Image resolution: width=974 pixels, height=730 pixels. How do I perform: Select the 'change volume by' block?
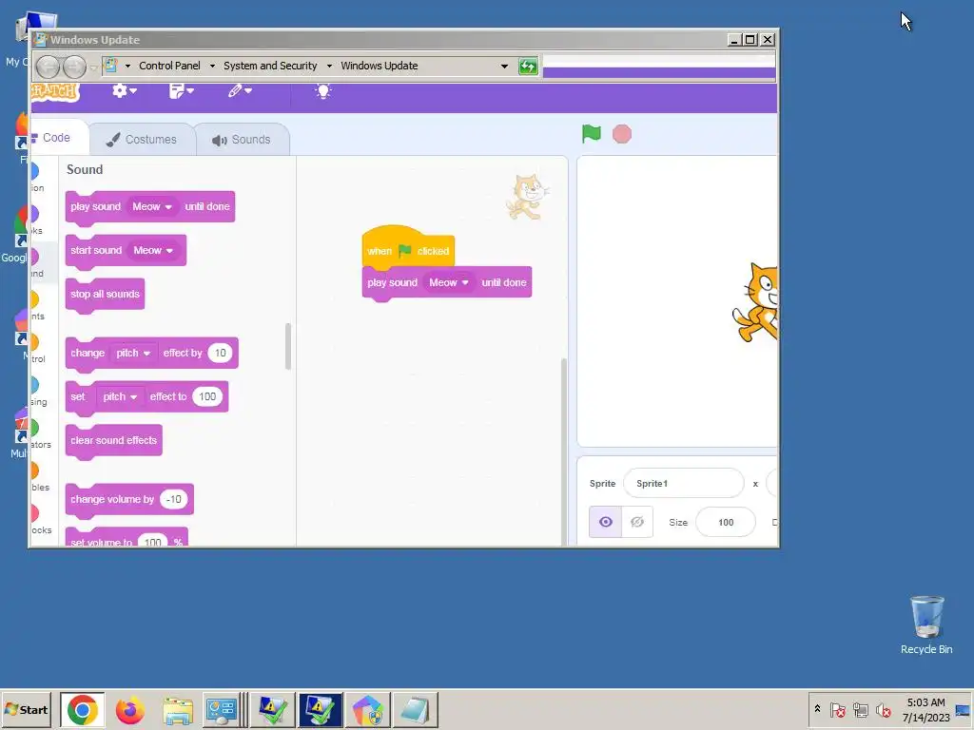click(x=112, y=499)
